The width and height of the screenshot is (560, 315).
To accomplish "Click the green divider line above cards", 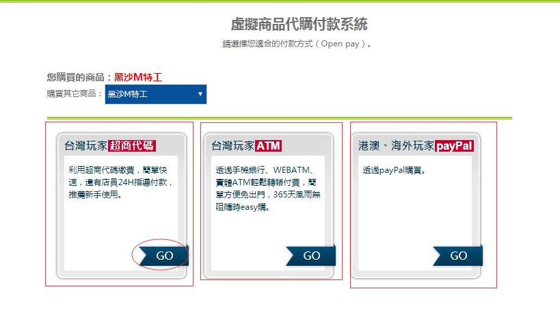I will [279, 118].
